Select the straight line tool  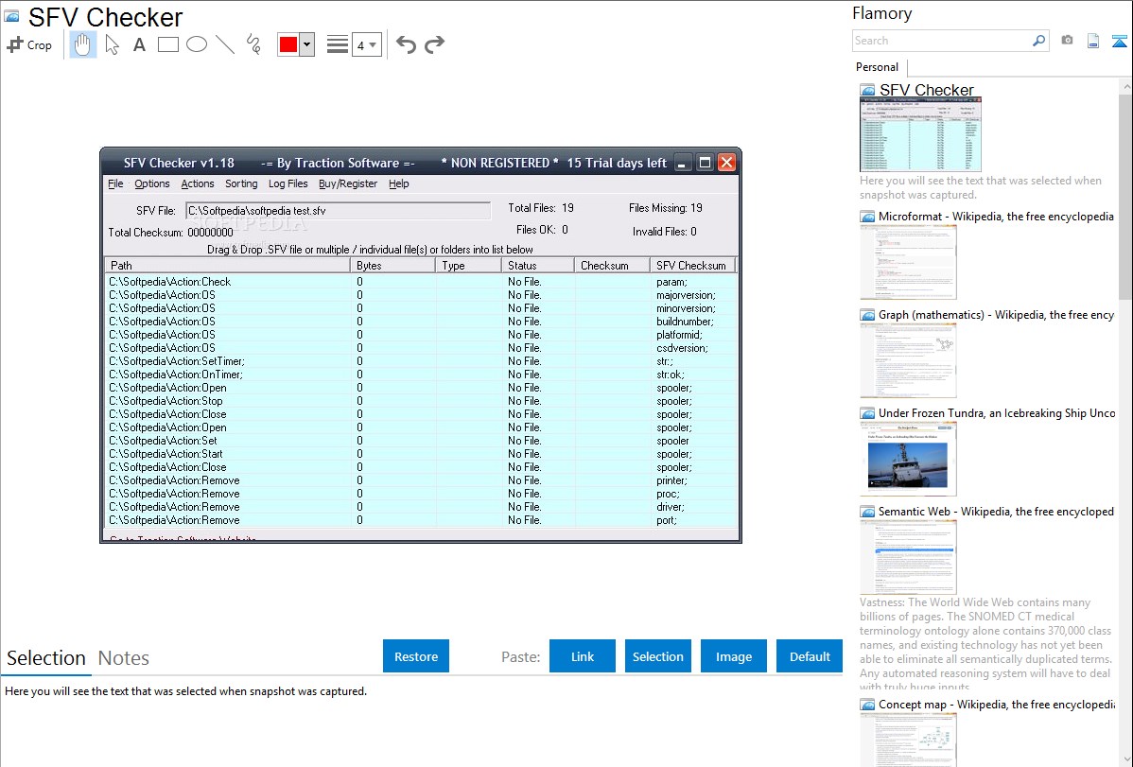click(x=225, y=44)
